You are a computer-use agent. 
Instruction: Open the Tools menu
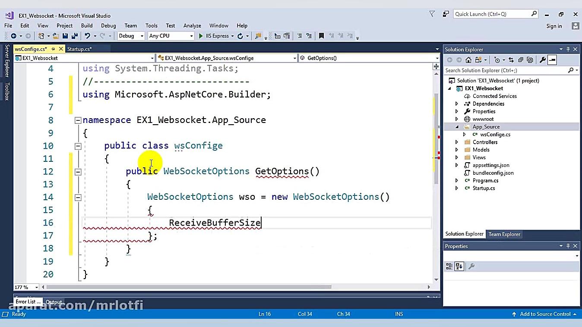pyautogui.click(x=152, y=26)
